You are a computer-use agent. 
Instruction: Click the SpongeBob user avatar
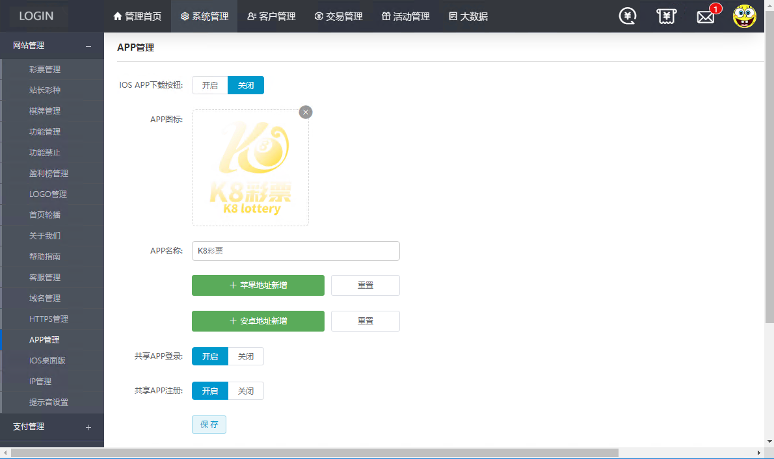point(745,16)
